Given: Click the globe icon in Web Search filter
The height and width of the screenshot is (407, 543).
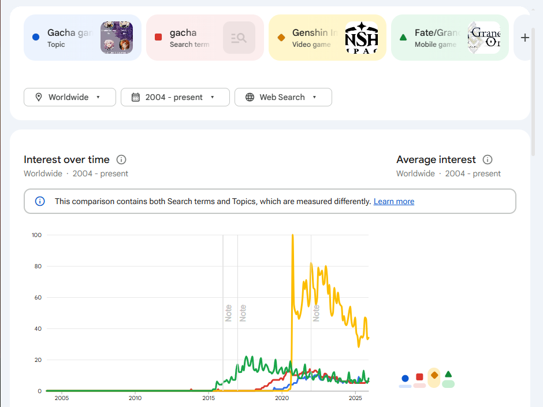Looking at the screenshot, I should (x=250, y=97).
